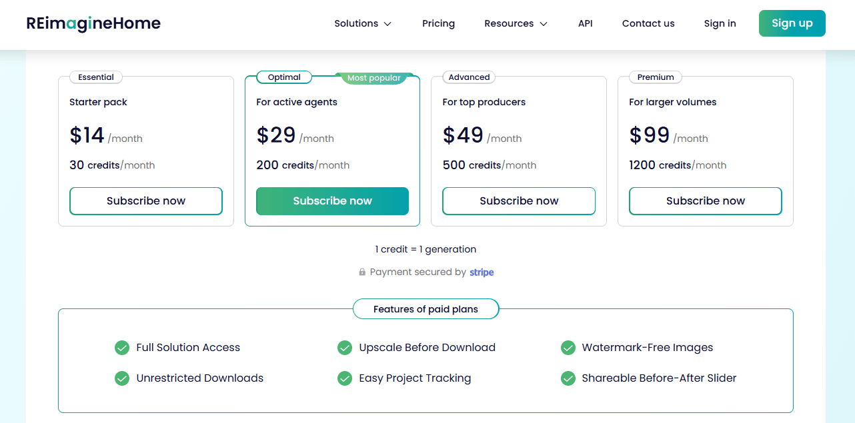Open the Solutions dropdown
The image size is (855, 423).
[362, 23]
